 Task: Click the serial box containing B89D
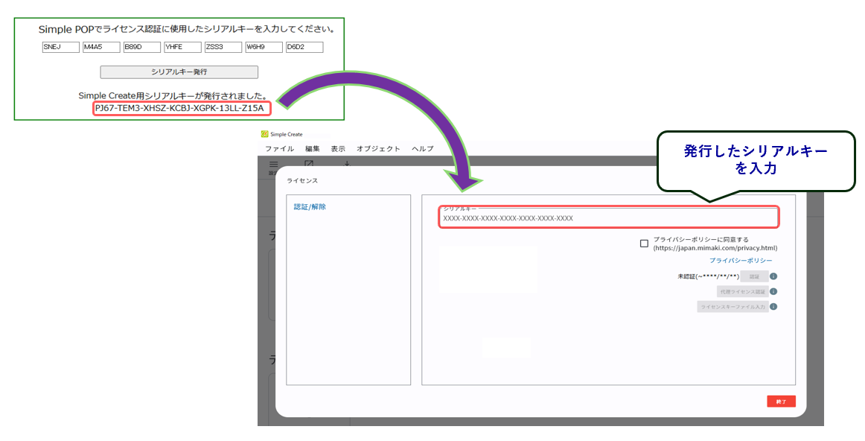[x=141, y=48]
